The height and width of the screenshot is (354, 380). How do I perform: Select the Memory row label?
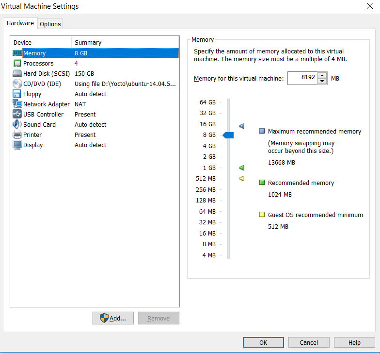[x=34, y=53]
